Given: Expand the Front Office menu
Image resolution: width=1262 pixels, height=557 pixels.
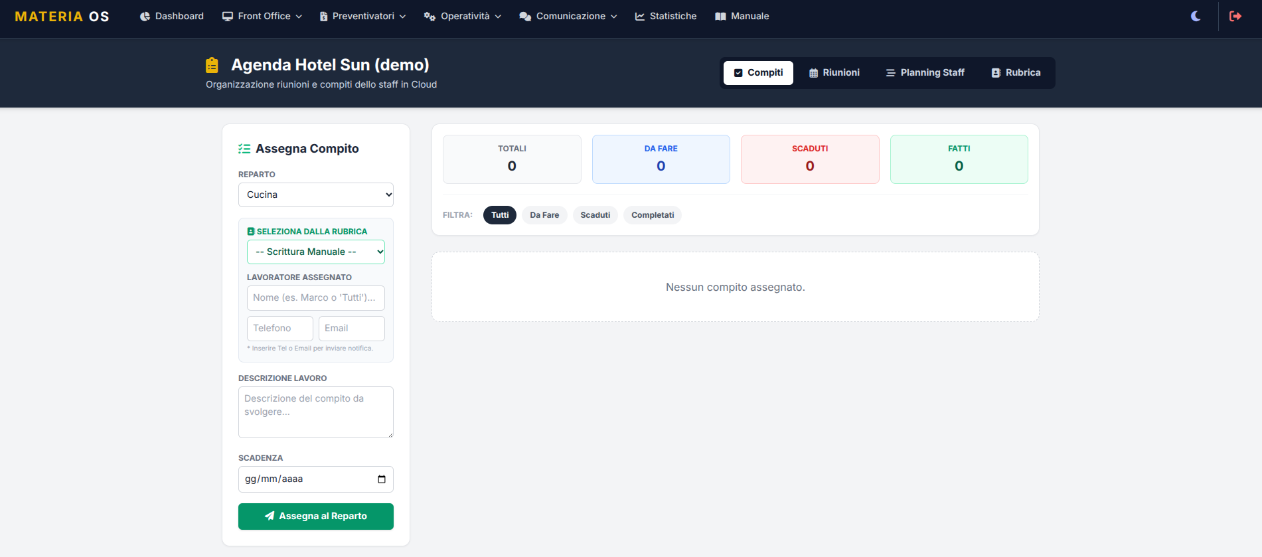Looking at the screenshot, I should tap(262, 16).
